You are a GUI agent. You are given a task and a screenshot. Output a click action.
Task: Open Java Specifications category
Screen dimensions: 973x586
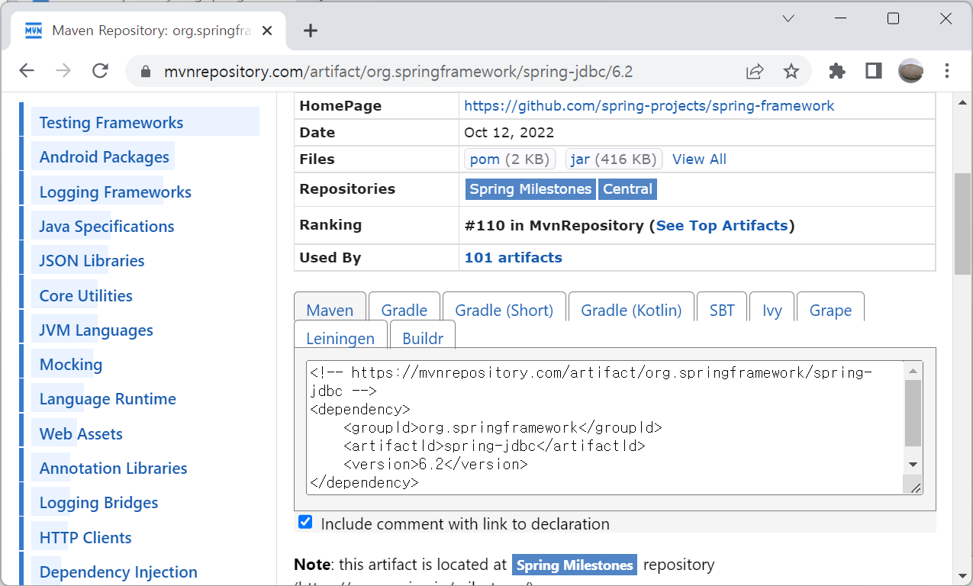(107, 227)
